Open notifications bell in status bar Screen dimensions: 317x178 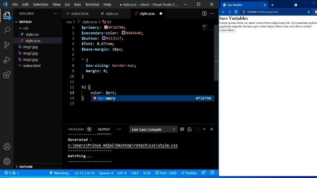coord(212,173)
